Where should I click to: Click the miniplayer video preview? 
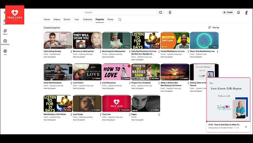click(x=228, y=100)
